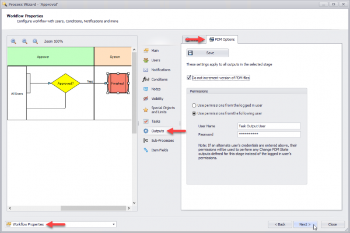Screen dimensions: 350x233
Task: Minimize the Process Wizard window
Action: coord(323,4)
